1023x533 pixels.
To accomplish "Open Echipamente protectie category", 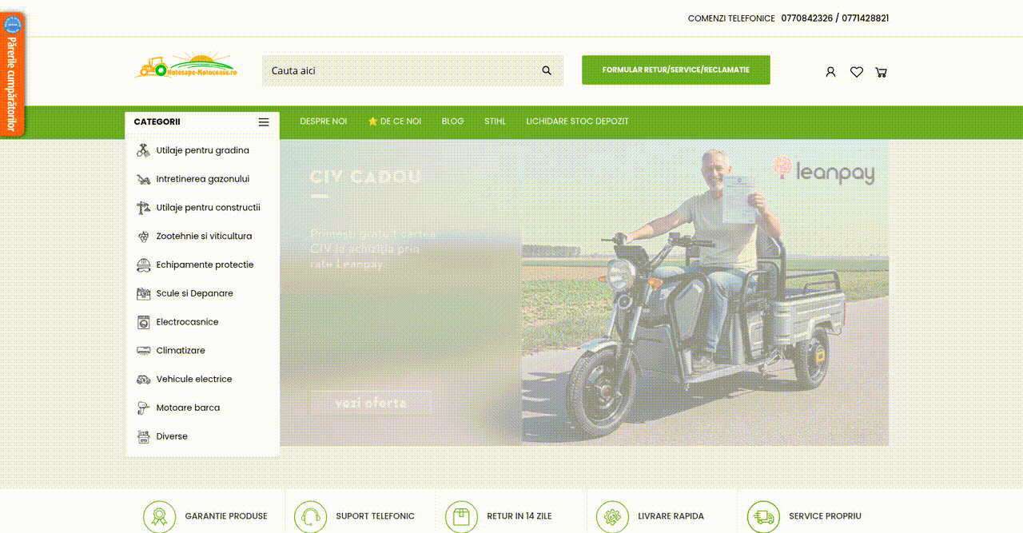I will [x=205, y=265].
